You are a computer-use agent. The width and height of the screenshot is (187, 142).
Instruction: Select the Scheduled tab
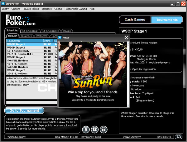pos(12,30)
